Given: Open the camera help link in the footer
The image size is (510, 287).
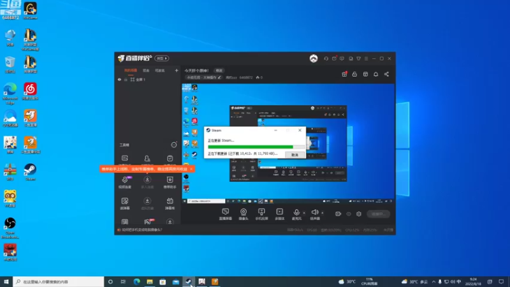Looking at the screenshot, I should click(142, 230).
